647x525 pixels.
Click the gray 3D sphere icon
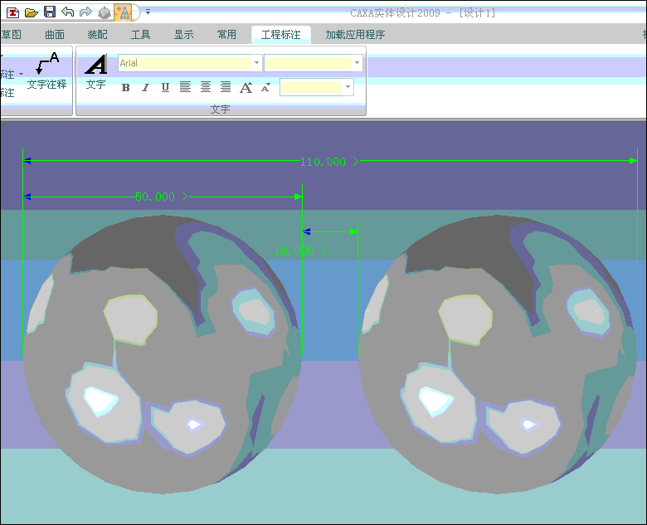coord(105,12)
